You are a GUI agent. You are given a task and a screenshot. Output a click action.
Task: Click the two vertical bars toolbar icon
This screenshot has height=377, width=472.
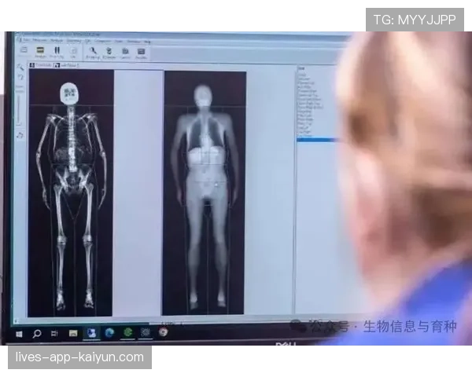pos(57,52)
